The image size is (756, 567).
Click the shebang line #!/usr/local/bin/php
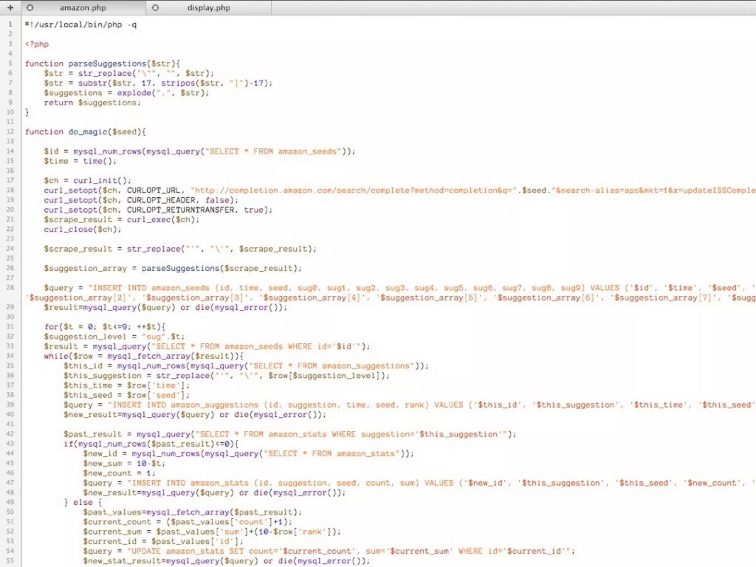pos(80,25)
